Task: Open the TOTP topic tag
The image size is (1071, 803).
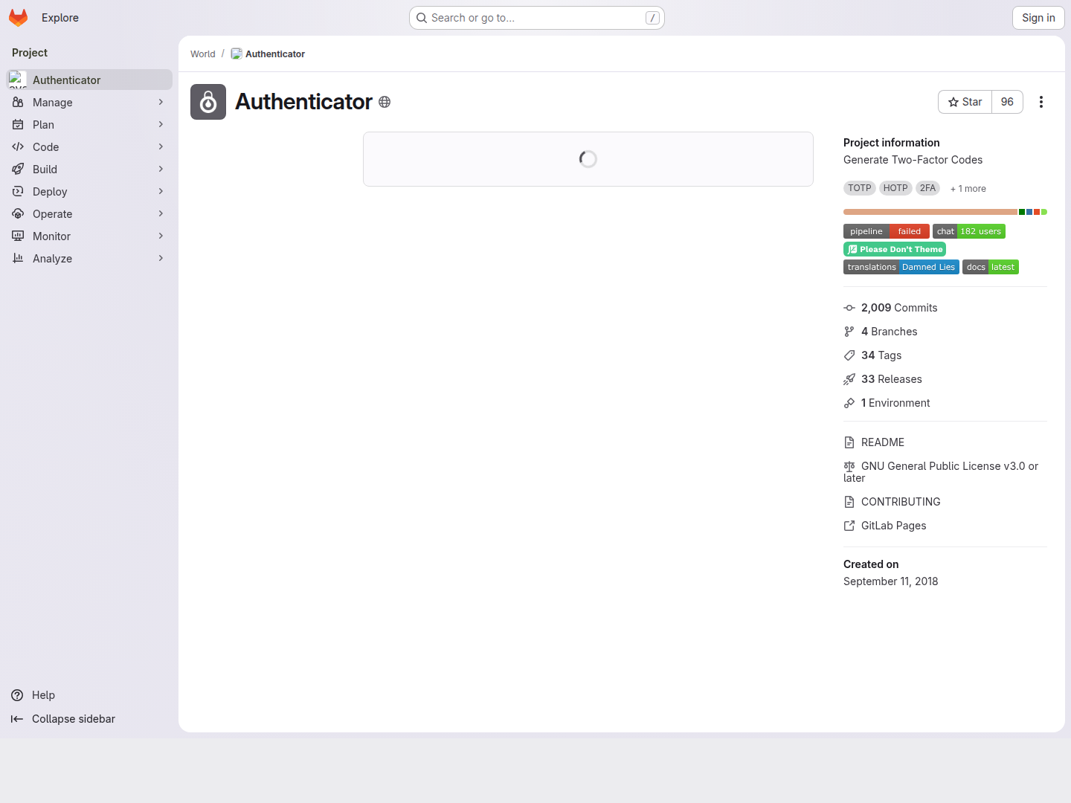Action: click(859, 188)
